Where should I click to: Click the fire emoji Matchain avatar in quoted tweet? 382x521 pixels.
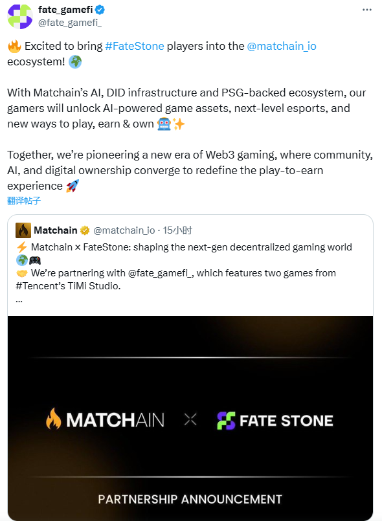pyautogui.click(x=23, y=230)
